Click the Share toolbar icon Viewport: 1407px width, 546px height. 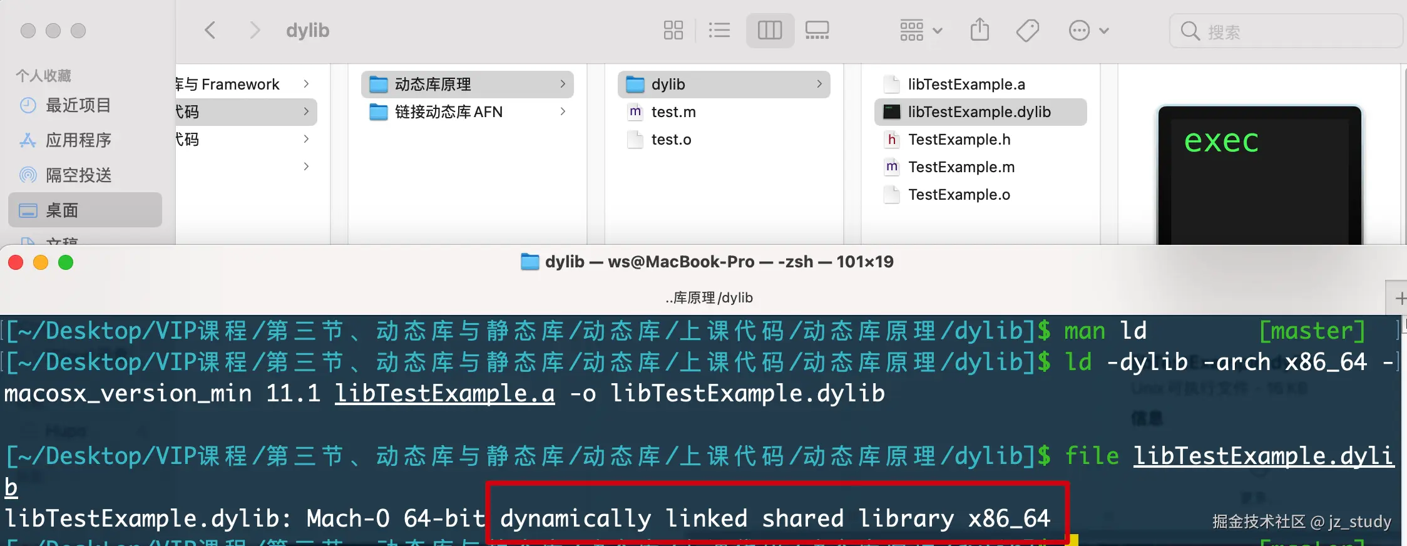click(980, 29)
